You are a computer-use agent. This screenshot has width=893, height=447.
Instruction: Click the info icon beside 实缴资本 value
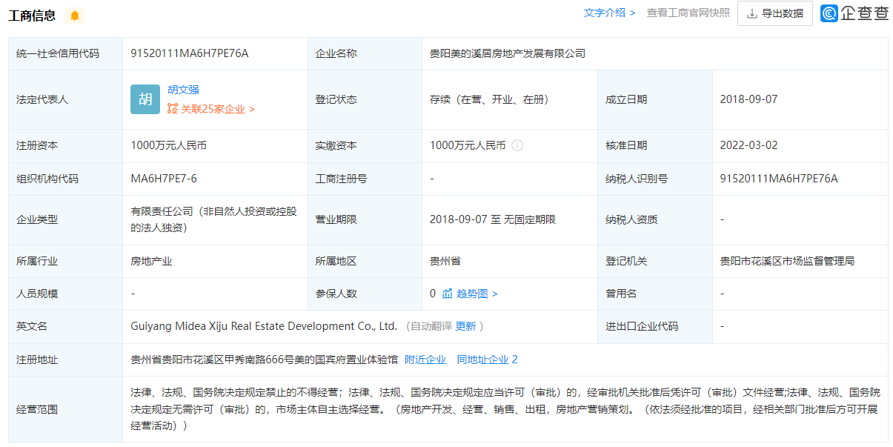517,146
